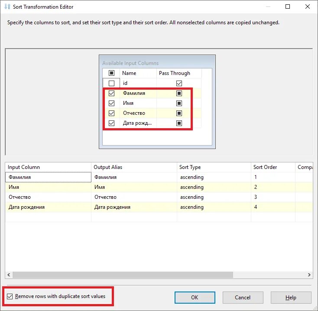Uncheck the Отчество column sort checkbox
The height and width of the screenshot is (311, 318).
click(111, 113)
